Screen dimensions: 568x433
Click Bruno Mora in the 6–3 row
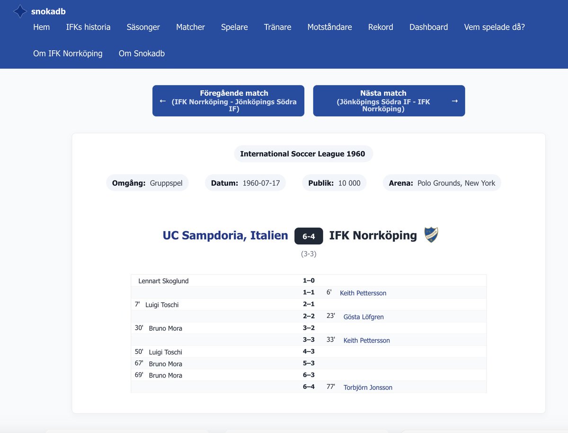165,375
